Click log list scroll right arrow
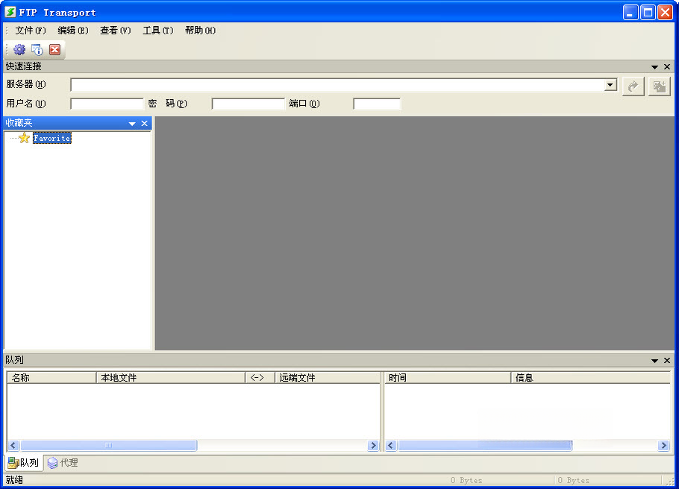679x489 pixels. (x=663, y=445)
